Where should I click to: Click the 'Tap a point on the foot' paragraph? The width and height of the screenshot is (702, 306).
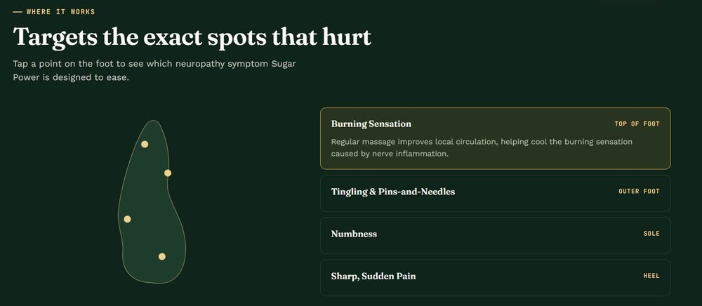[x=154, y=70]
